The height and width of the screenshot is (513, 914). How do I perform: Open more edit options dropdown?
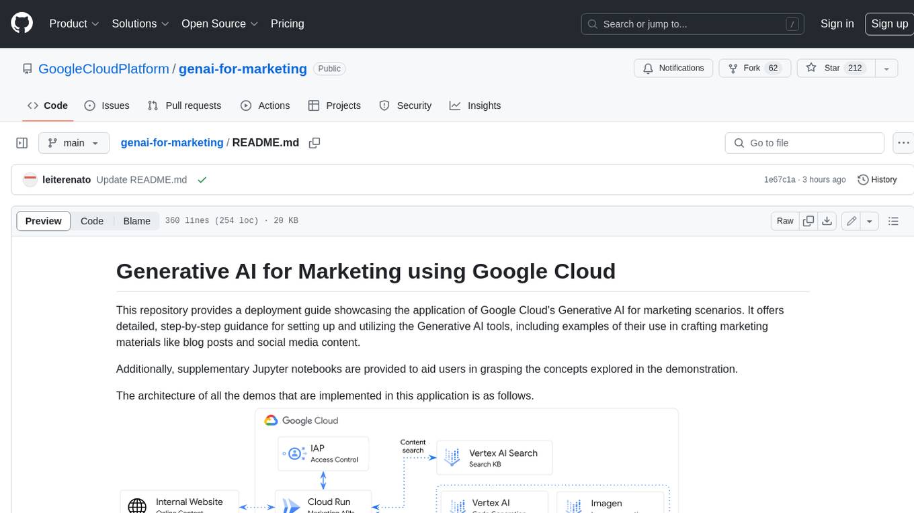coord(870,221)
